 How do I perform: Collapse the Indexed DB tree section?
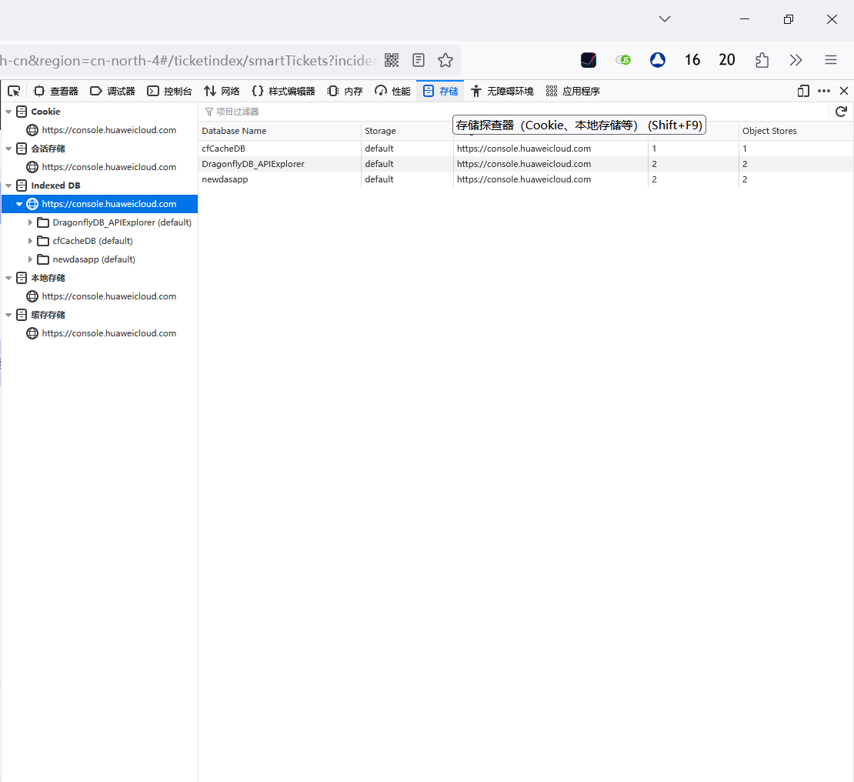point(8,185)
